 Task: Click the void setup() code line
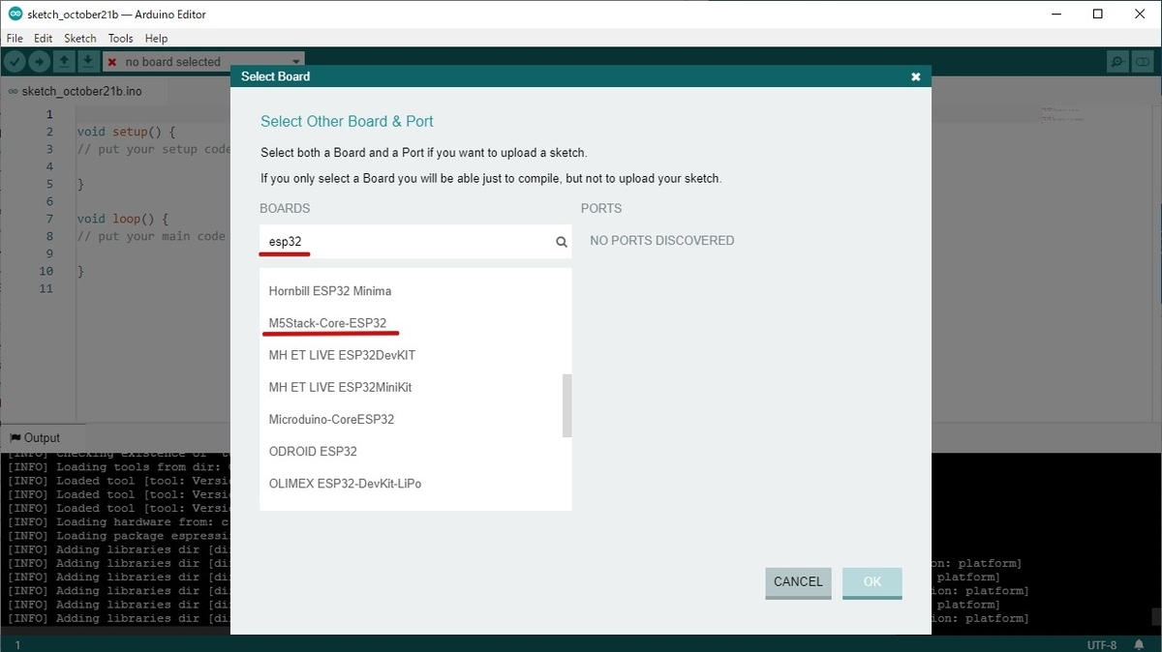(127, 132)
